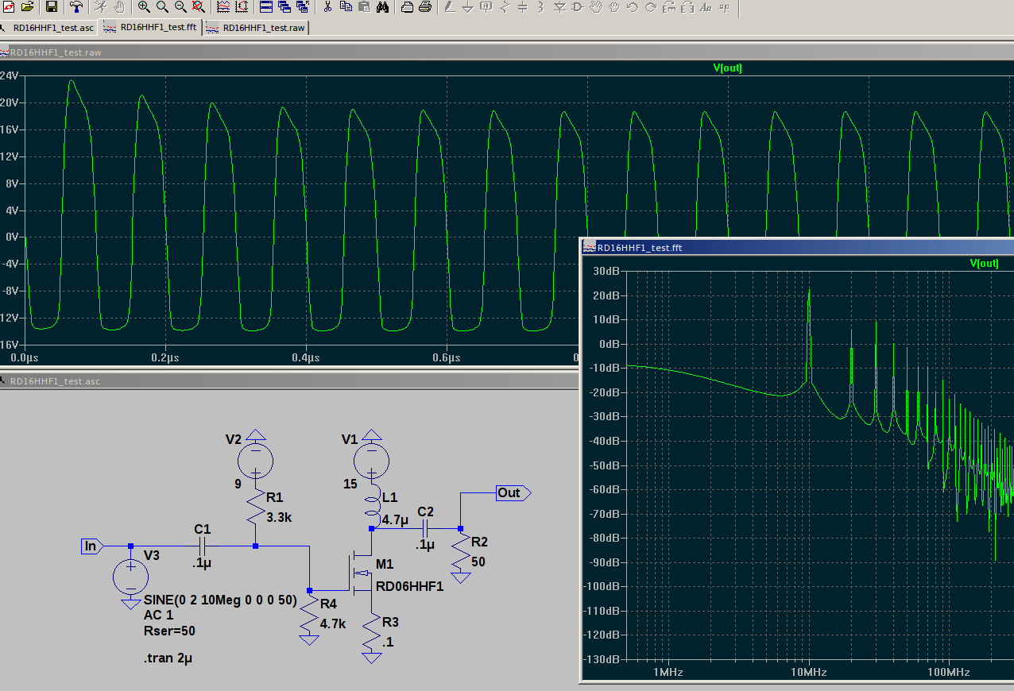Open the Control Panel hammer icon
Viewport: 1014px width, 691px height.
pyautogui.click(x=76, y=7)
